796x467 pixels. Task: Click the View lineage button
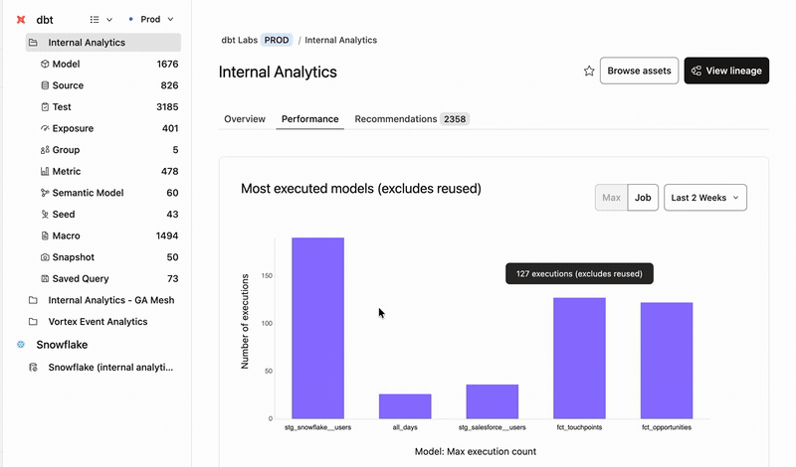click(726, 71)
